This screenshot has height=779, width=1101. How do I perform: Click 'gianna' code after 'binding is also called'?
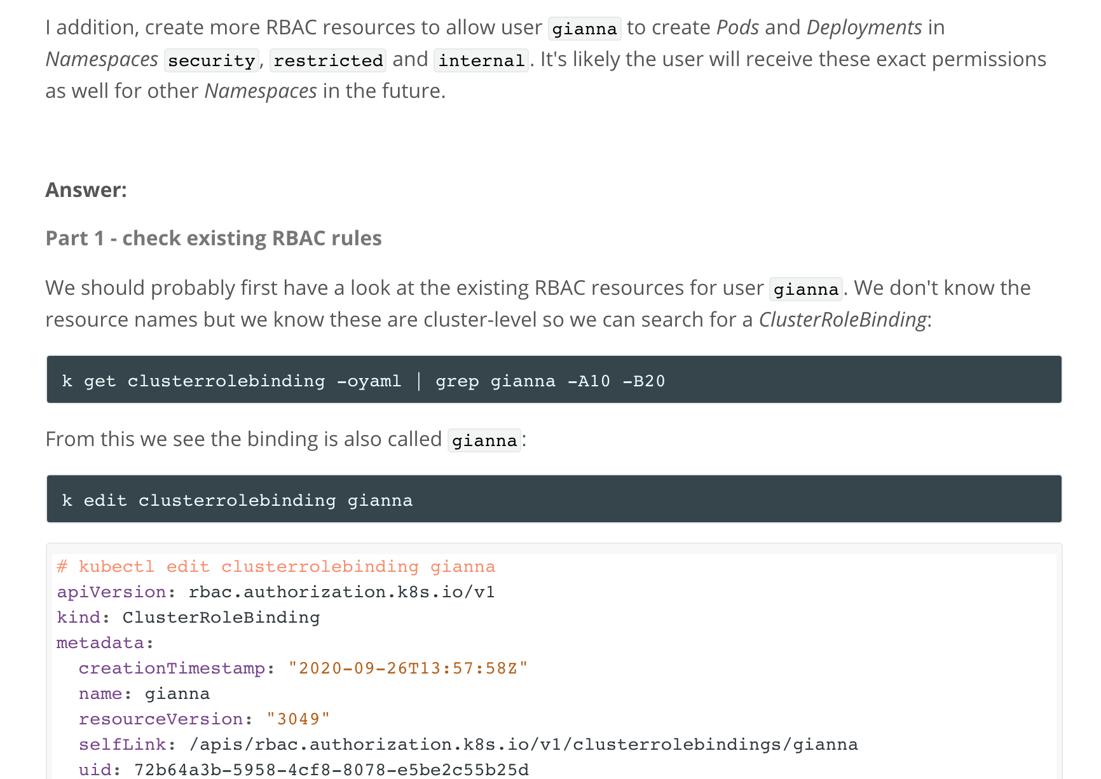(x=484, y=440)
